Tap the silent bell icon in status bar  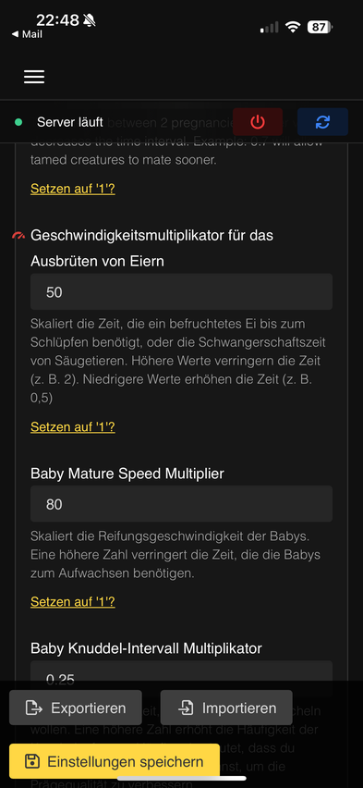90,20
